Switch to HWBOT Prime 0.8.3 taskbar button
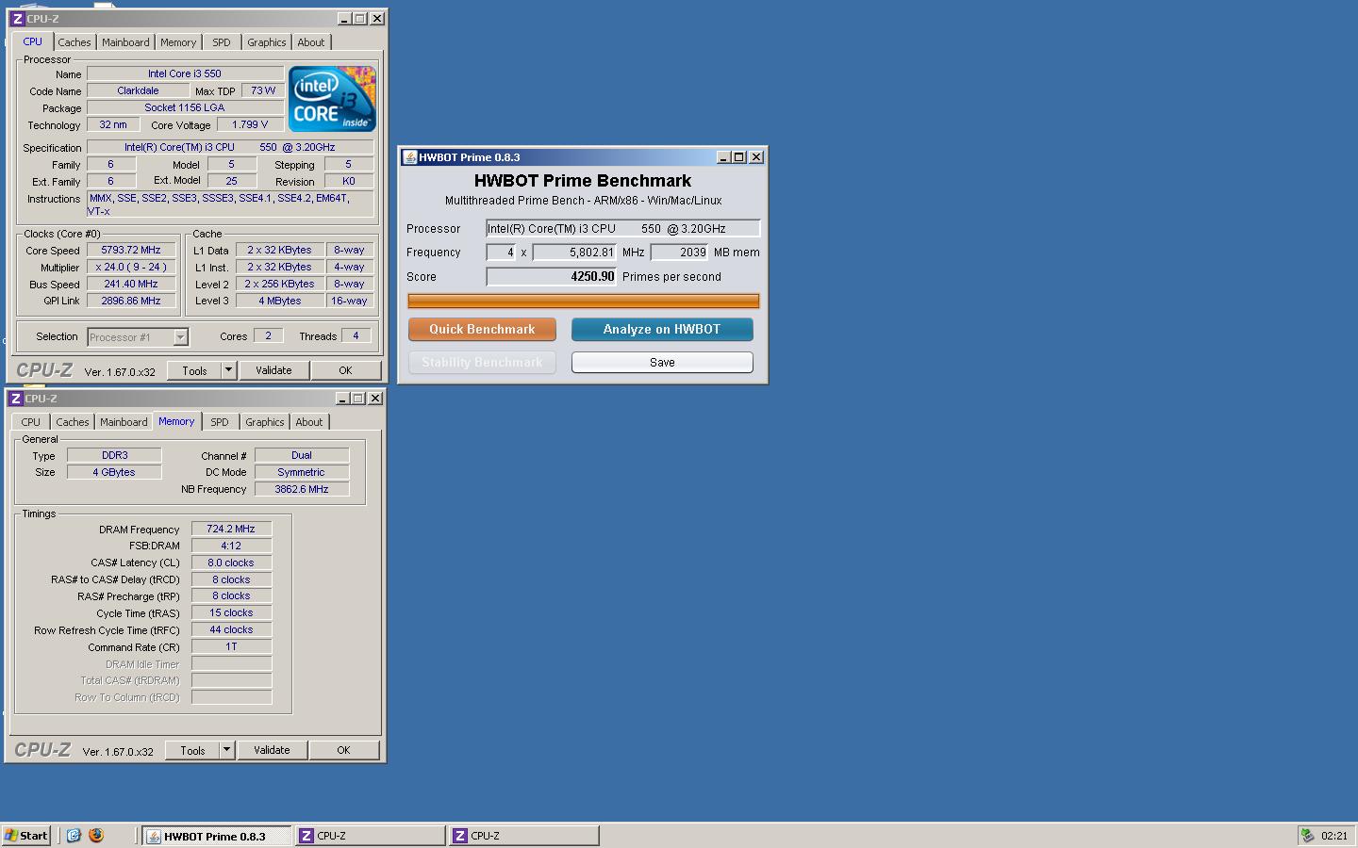The image size is (1358, 848). pyautogui.click(x=216, y=836)
